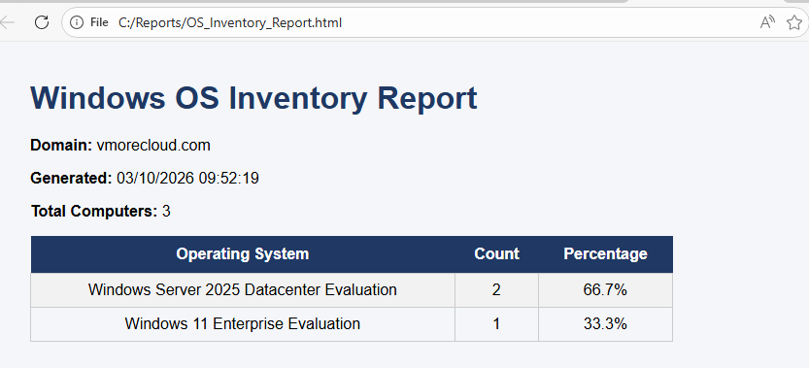Click the Count column header
Image resolution: width=809 pixels, height=368 pixels.
tap(497, 254)
